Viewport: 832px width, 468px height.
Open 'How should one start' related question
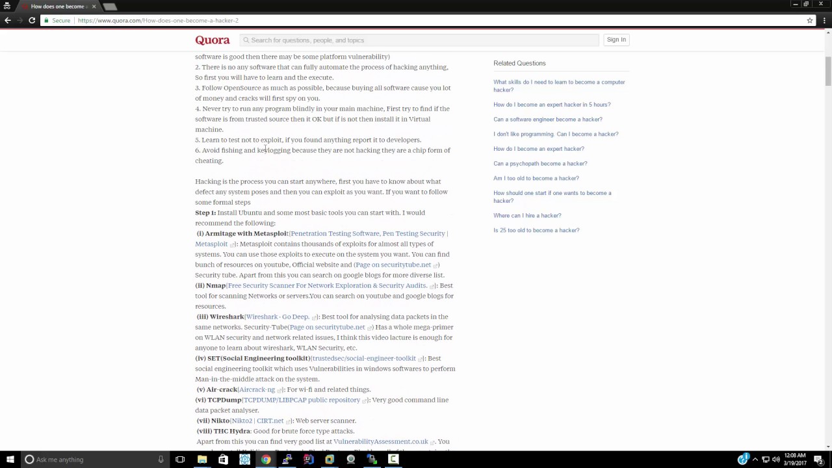click(552, 197)
